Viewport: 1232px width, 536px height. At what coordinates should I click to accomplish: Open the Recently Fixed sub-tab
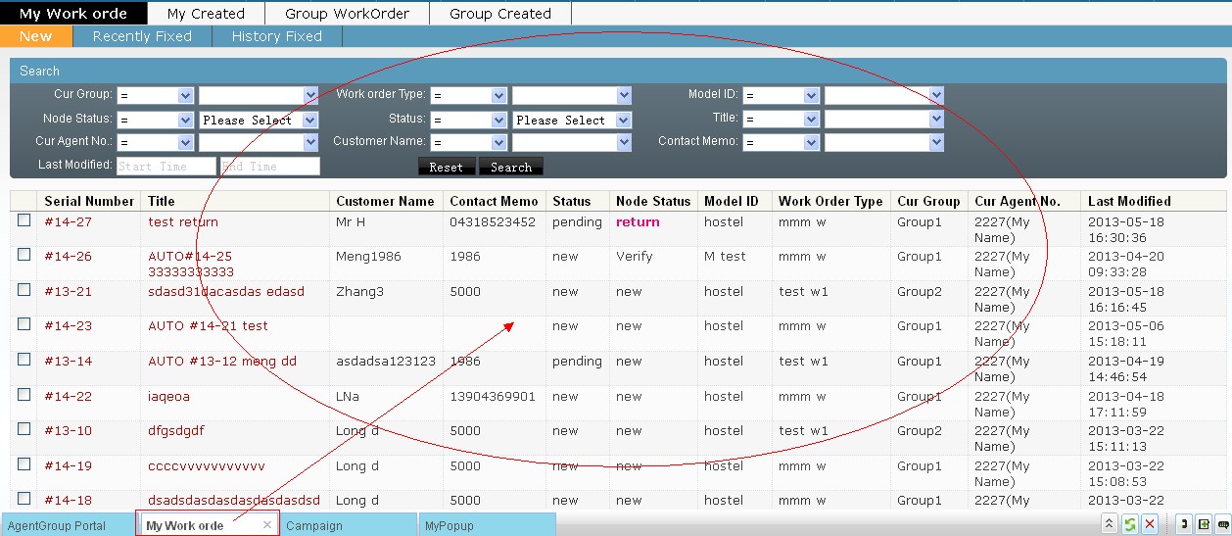pos(142,36)
